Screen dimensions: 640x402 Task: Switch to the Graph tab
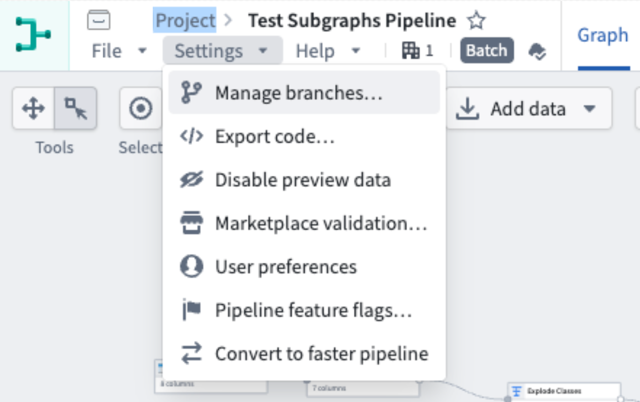point(603,35)
